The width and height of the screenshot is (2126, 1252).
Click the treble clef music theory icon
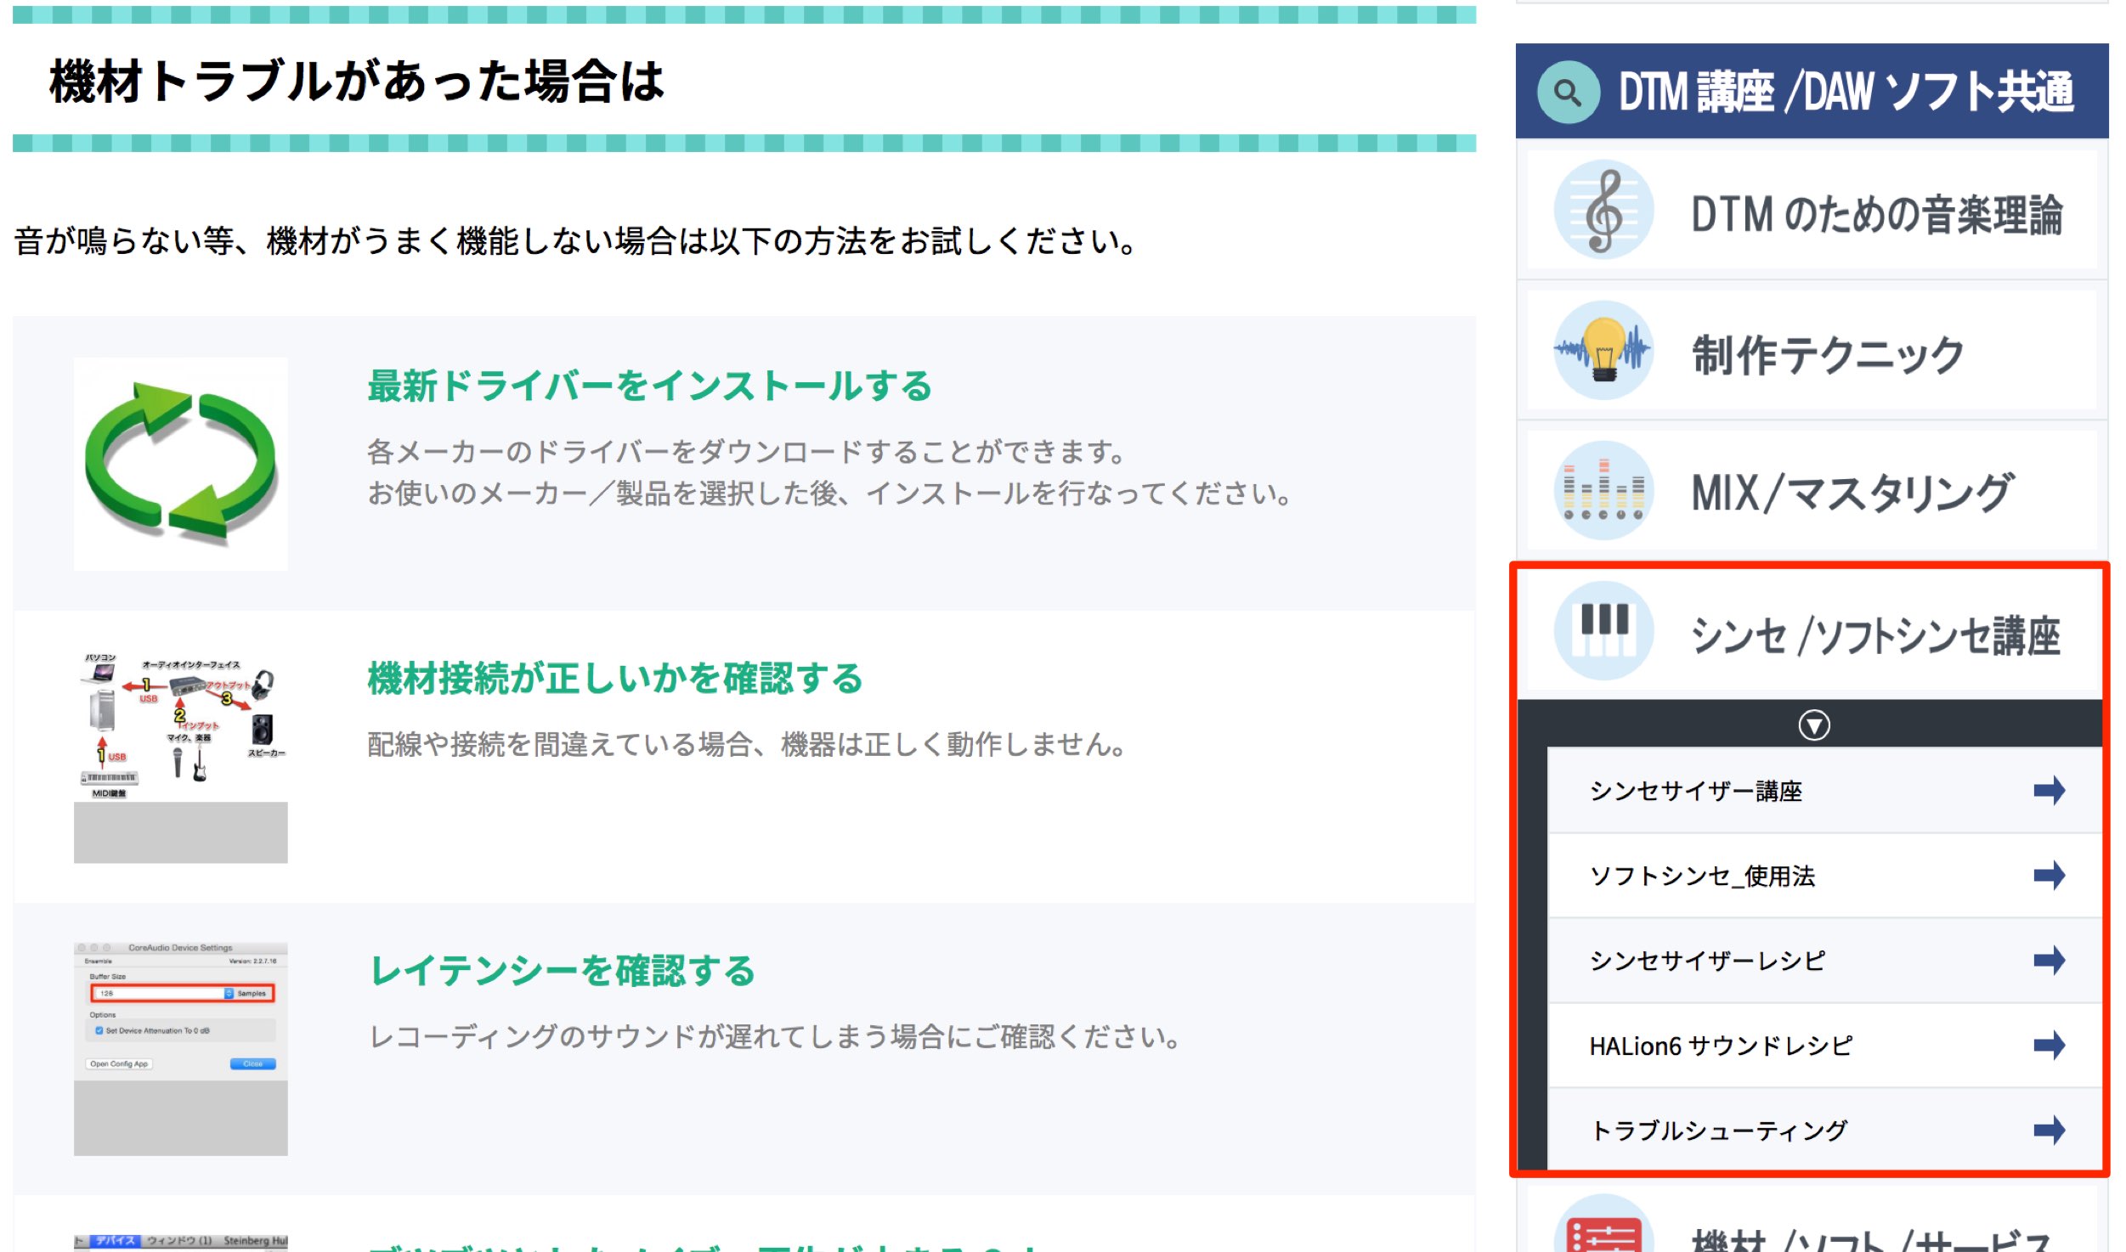click(x=1603, y=210)
